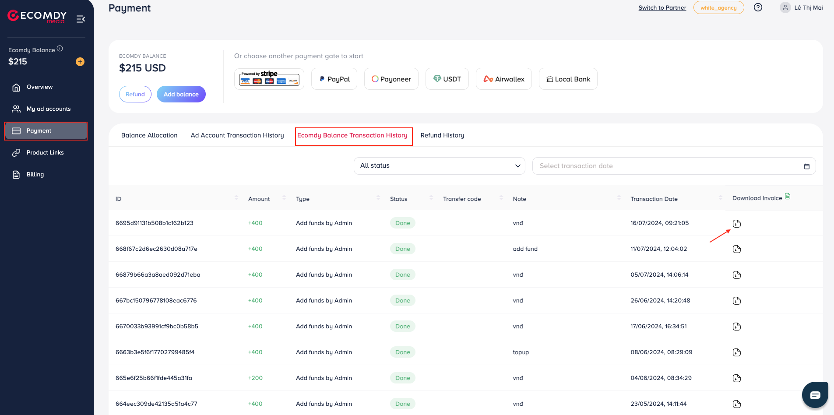Choose Payoneer payment gate
The image size is (834, 415).
[x=391, y=79]
